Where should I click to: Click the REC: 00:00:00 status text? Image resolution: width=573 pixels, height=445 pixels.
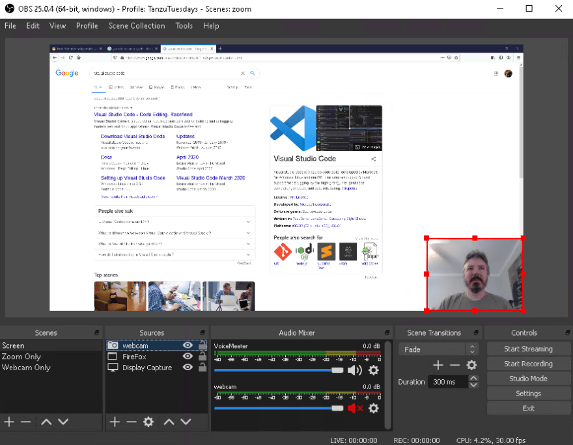(417, 440)
